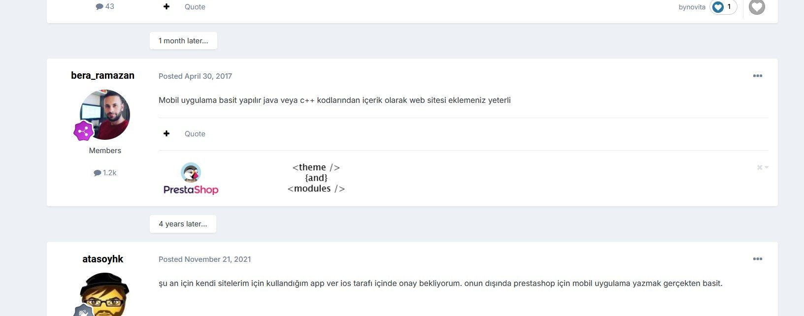Open the atasoyhk username link
The height and width of the screenshot is (316, 804).
click(x=102, y=259)
